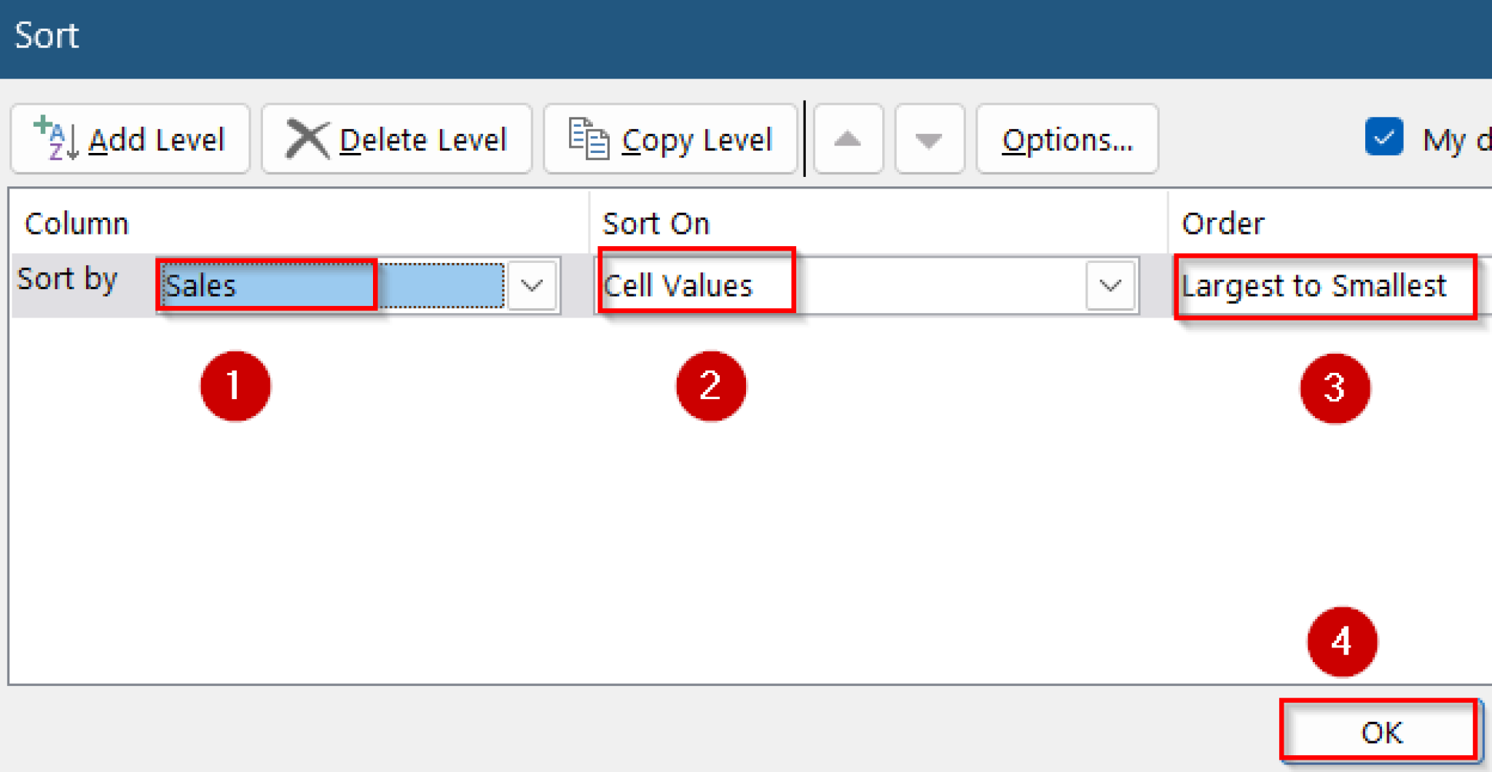Click the Order header label
Image resolution: width=1492 pixels, height=772 pixels.
tap(1222, 223)
